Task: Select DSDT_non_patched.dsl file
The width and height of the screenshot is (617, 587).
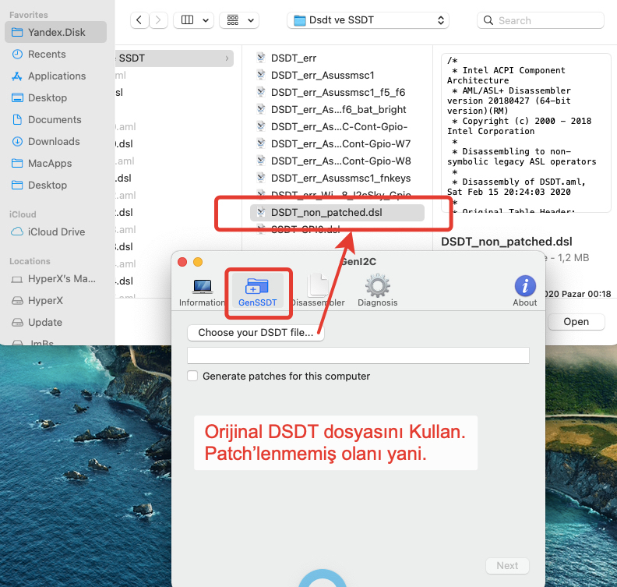Action: pos(326,212)
